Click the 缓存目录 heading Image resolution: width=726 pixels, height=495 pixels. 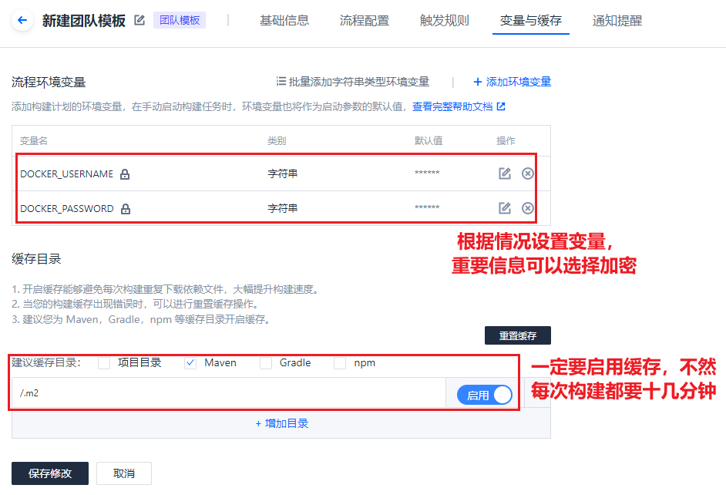pyautogui.click(x=36, y=259)
